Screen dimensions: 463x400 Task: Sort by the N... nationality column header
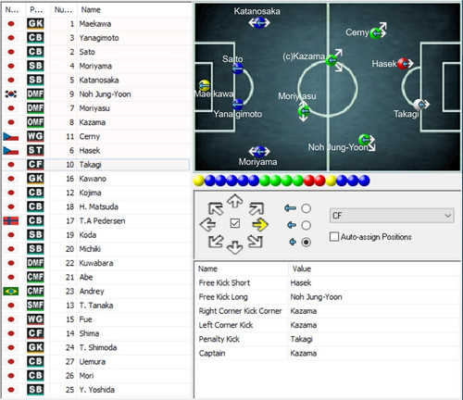pos(12,10)
